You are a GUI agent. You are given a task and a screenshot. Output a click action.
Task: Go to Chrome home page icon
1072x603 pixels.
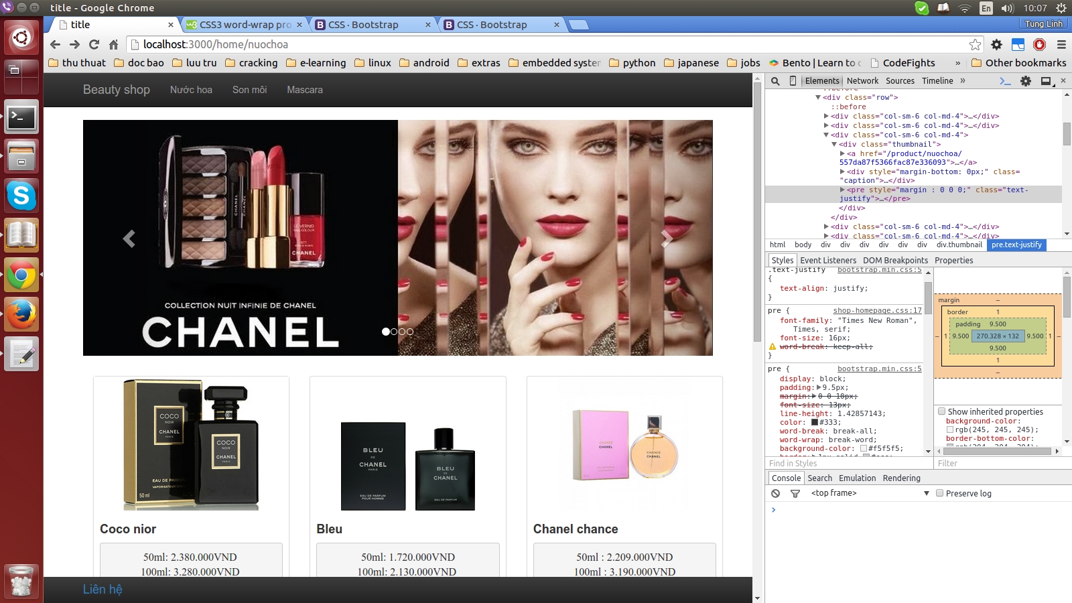pyautogui.click(x=113, y=44)
